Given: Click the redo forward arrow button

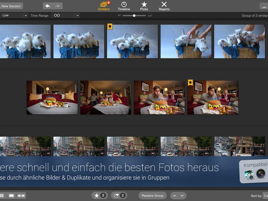Looking at the screenshot, I should click(57, 6).
